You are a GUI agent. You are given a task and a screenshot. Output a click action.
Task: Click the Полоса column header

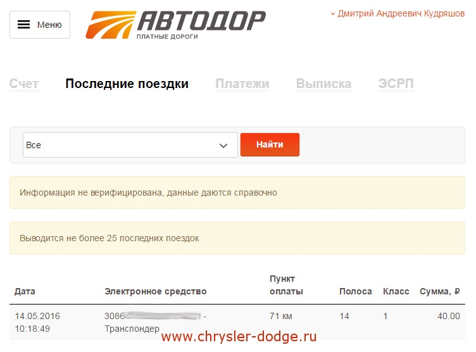[356, 291]
